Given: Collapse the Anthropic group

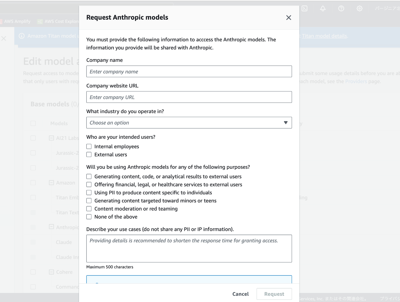Looking at the screenshot, I should click(51, 227).
